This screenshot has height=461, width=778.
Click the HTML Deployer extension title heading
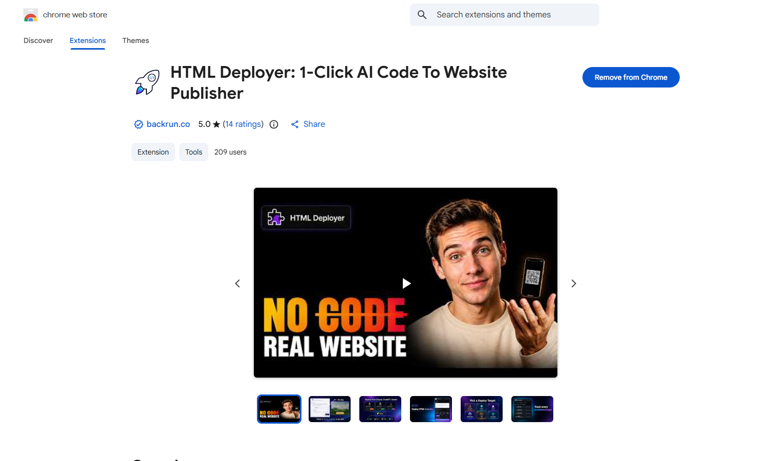[338, 82]
